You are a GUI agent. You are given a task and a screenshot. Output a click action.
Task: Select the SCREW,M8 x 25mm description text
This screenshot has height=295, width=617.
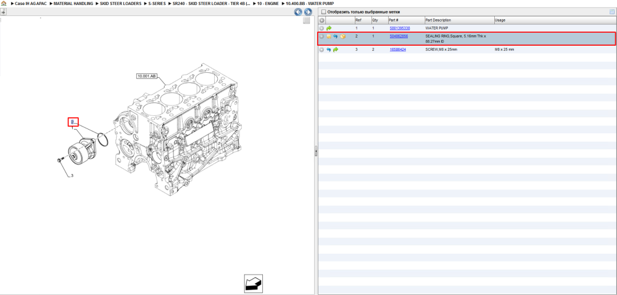(x=441, y=49)
